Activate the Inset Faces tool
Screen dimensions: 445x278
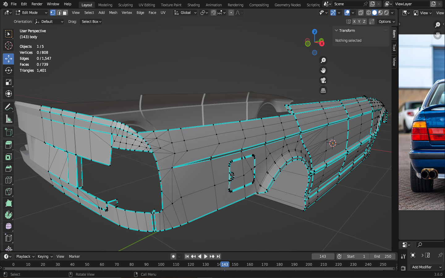[x=8, y=157]
